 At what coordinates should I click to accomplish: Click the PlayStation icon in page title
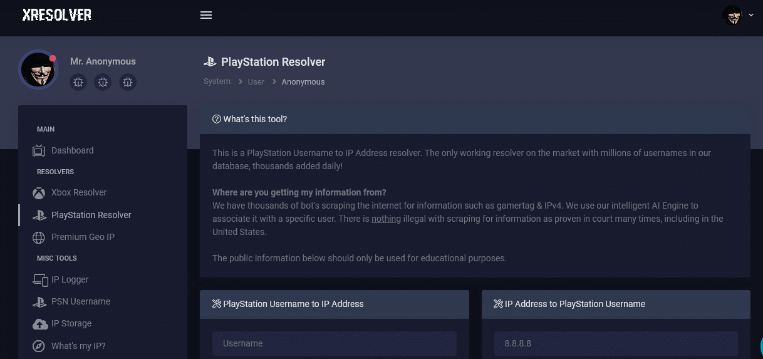tap(210, 62)
